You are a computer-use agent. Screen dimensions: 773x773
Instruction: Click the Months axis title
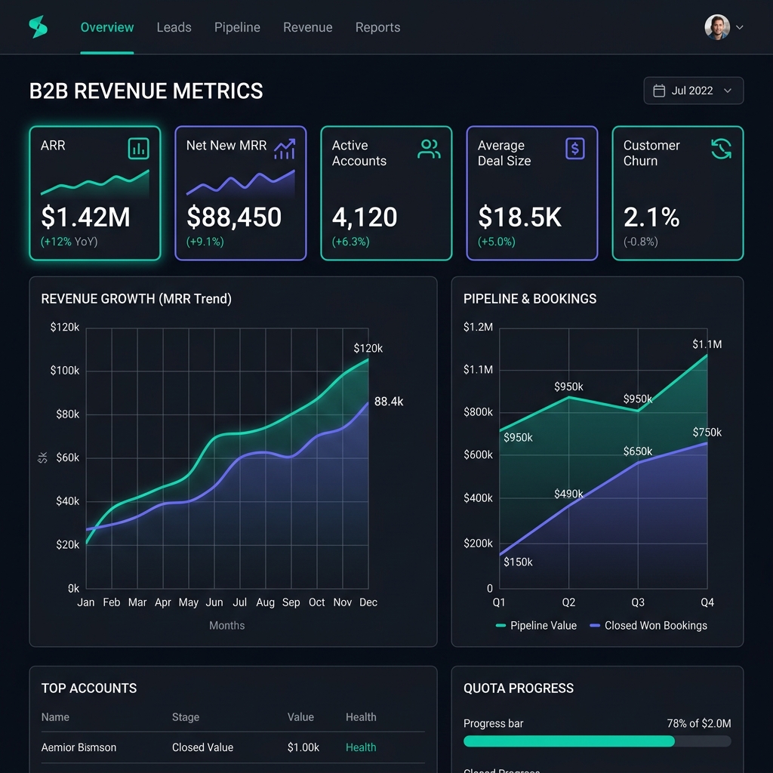[x=226, y=626]
